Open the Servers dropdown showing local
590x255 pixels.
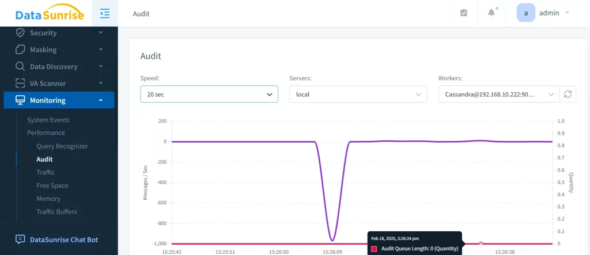click(x=358, y=94)
